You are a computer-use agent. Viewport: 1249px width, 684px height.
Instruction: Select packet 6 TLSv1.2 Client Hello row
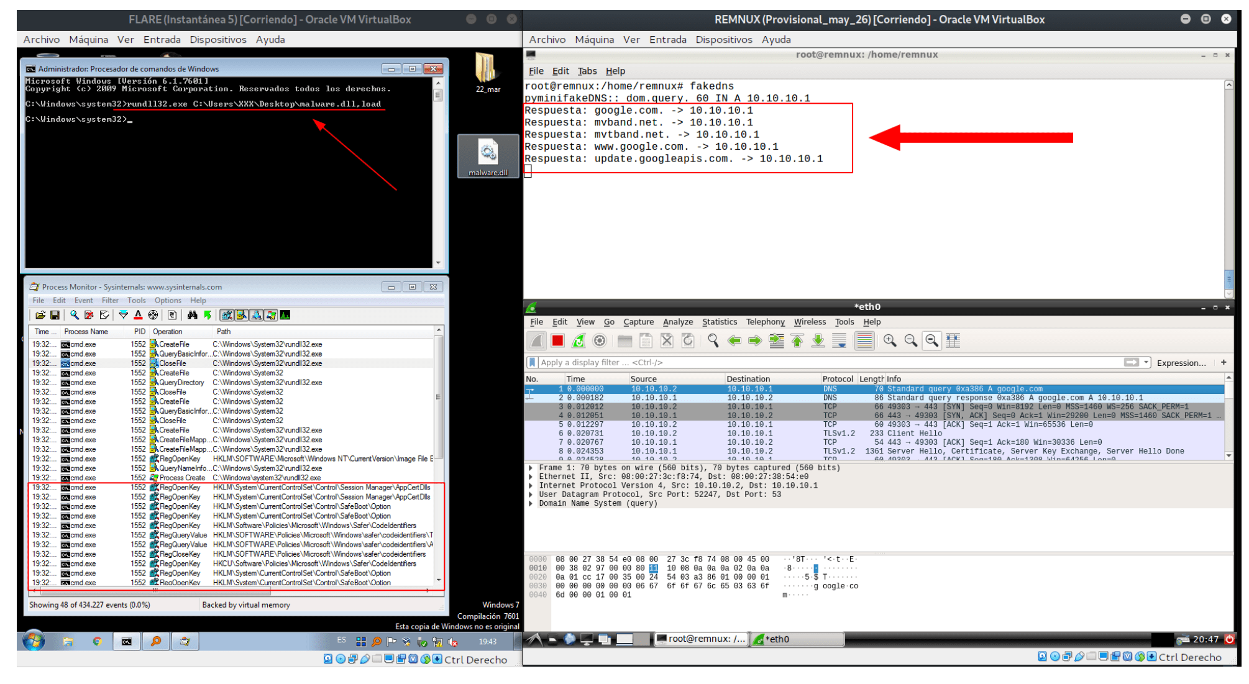pyautogui.click(x=874, y=434)
